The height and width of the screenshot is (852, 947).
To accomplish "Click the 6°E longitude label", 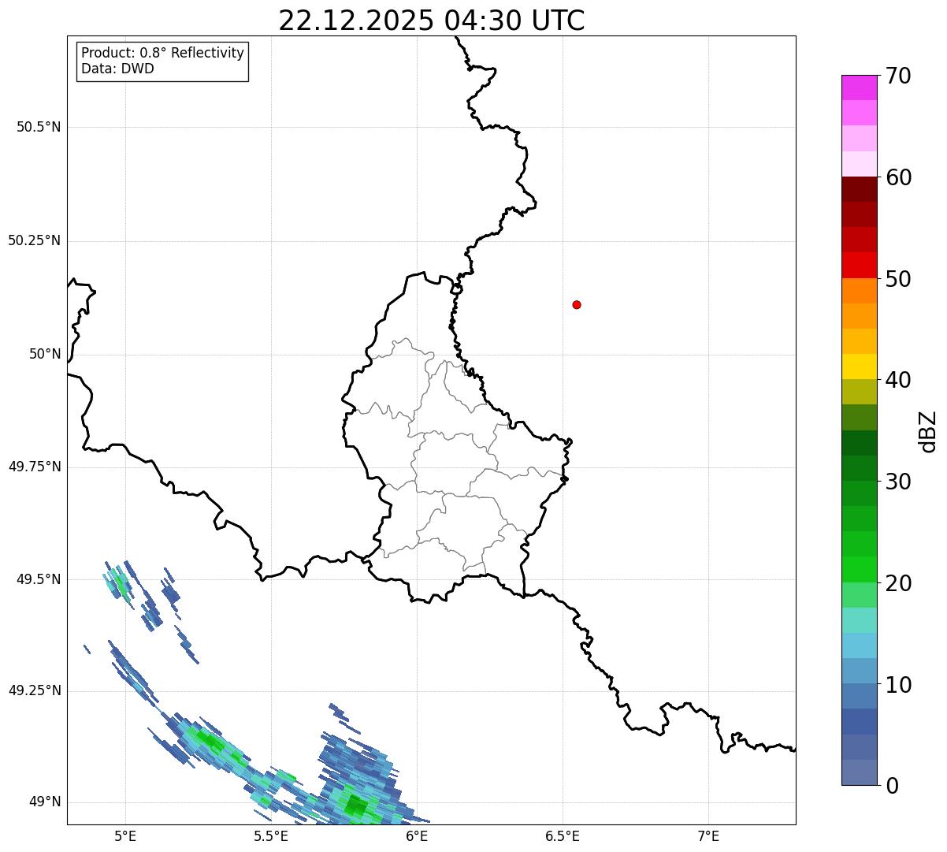I will pyautogui.click(x=417, y=836).
